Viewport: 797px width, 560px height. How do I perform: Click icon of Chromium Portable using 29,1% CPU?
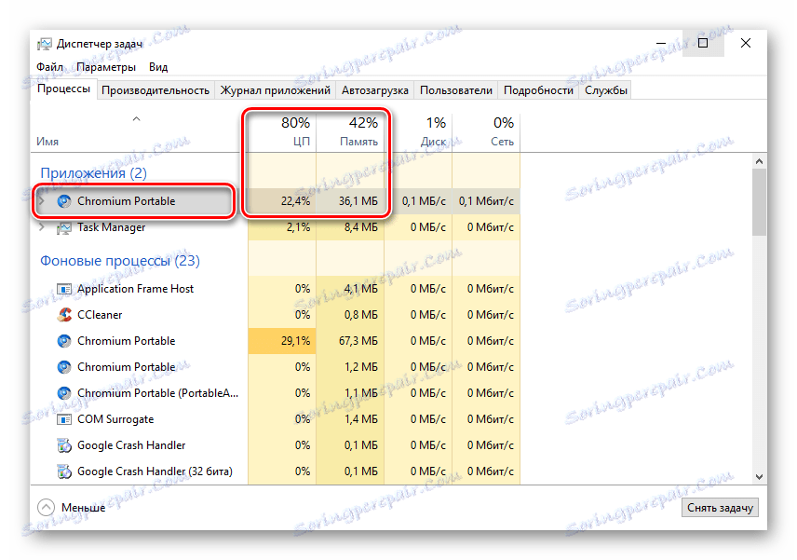[x=64, y=341]
